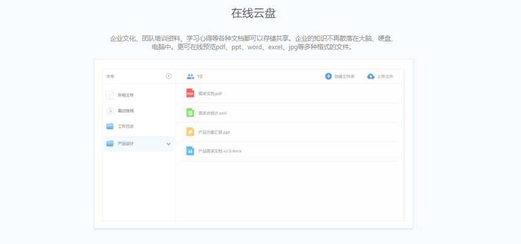Click the page icon beside 所有文件
Image resolution: width=521 pixels, height=244 pixels.
point(110,96)
